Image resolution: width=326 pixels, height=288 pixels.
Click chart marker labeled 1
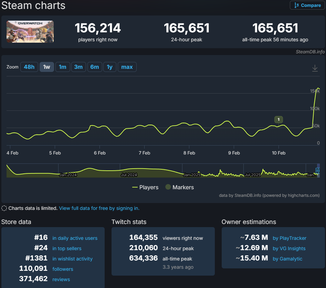278,119
